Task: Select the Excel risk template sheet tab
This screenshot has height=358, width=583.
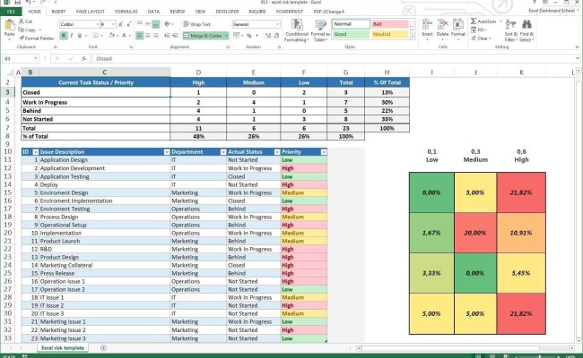Action: [63, 348]
